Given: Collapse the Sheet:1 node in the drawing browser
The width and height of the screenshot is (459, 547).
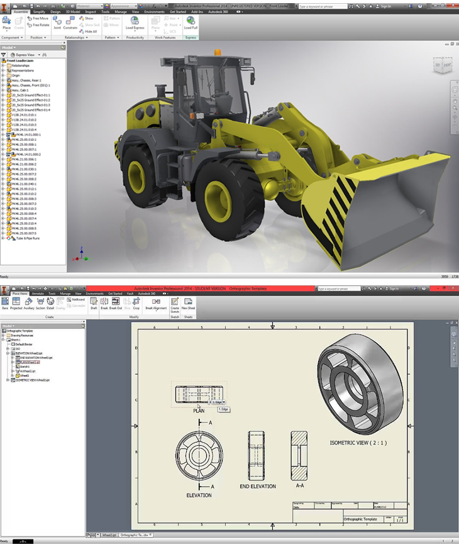Looking at the screenshot, I should 4,340.
